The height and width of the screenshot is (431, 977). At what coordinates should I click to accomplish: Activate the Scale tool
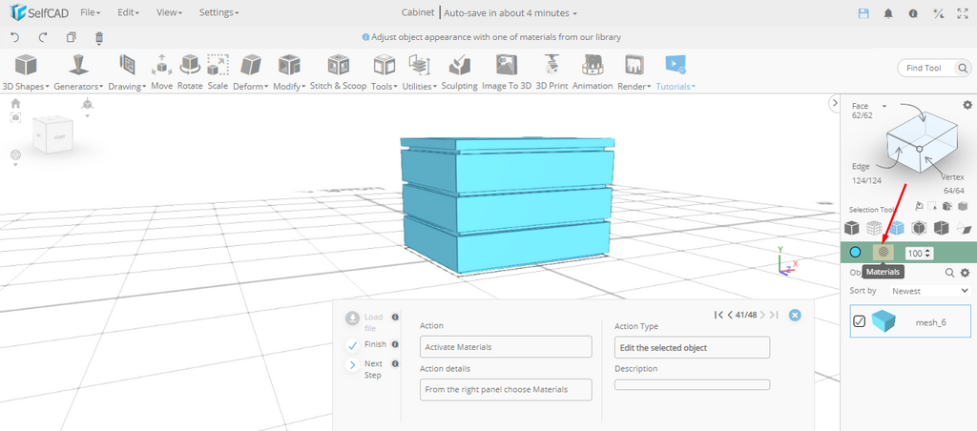[x=218, y=72]
